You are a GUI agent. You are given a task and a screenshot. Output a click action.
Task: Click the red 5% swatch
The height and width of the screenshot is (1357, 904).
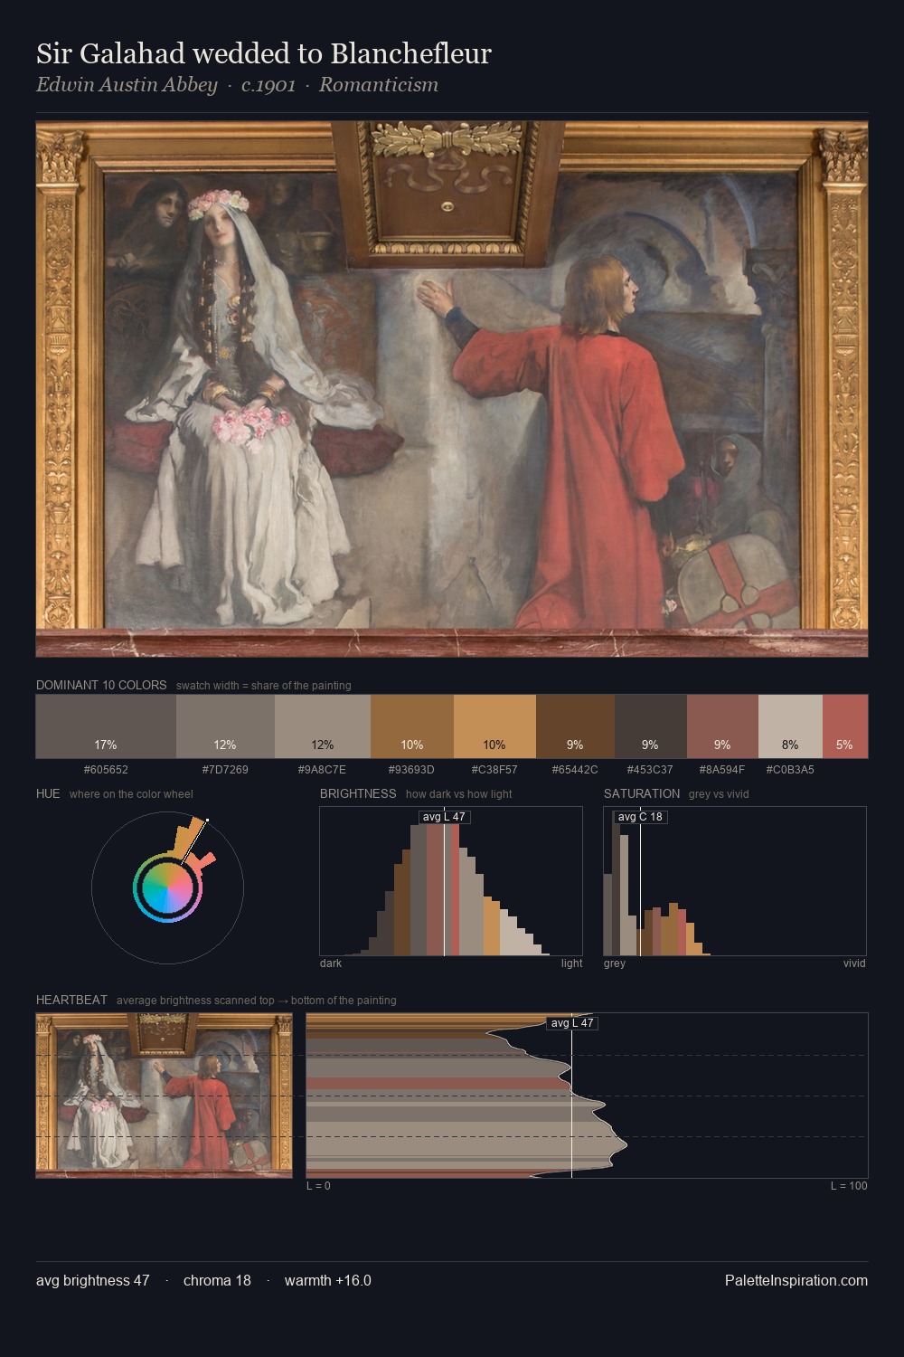[x=845, y=726]
